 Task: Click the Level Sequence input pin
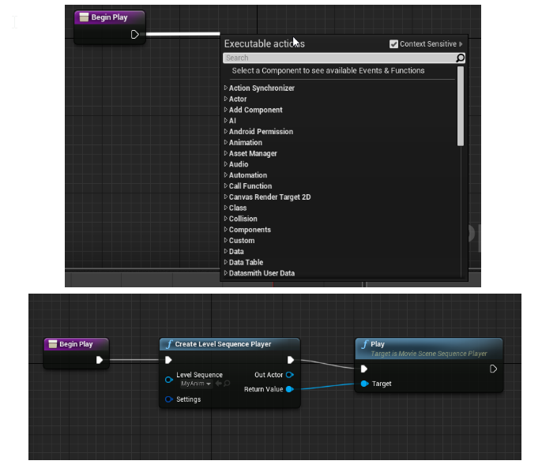168,379
